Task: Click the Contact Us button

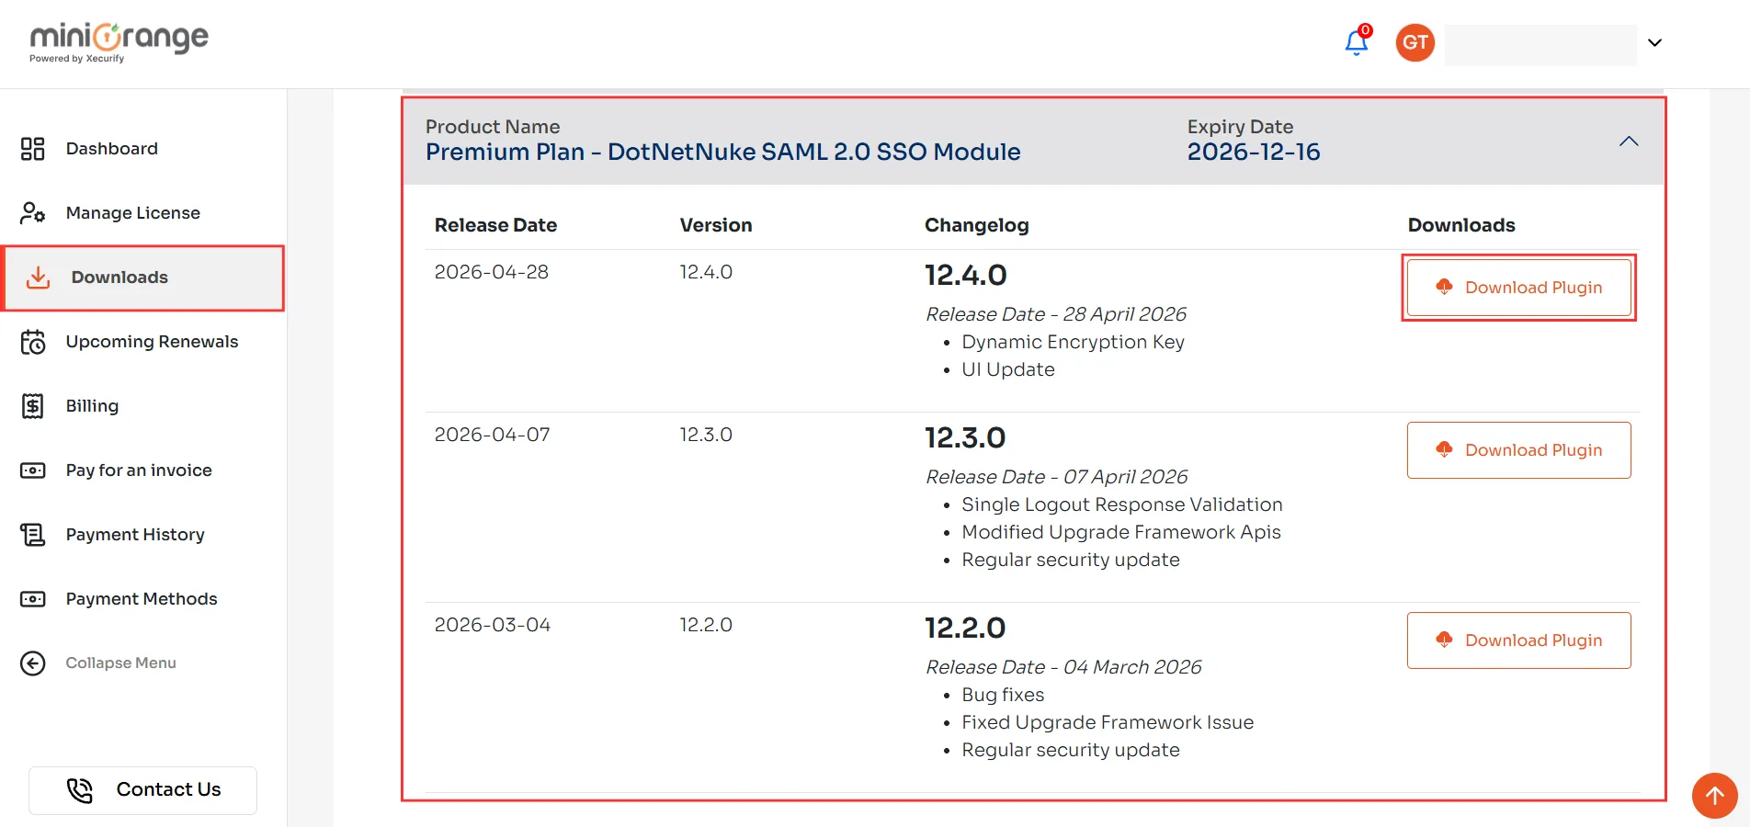Action: pos(142,790)
